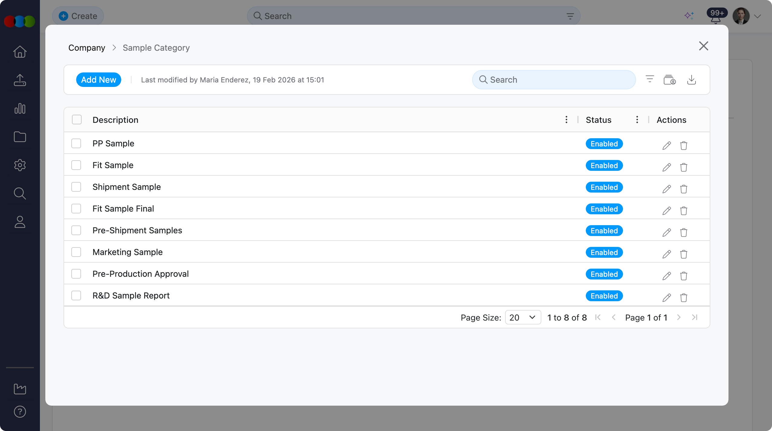Click the download export icon in toolbar
772x431 pixels.
tap(691, 80)
